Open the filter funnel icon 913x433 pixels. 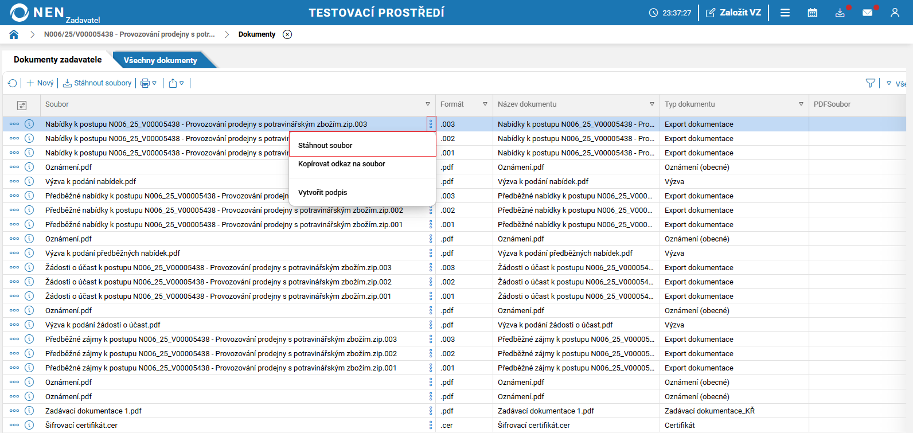click(x=870, y=83)
